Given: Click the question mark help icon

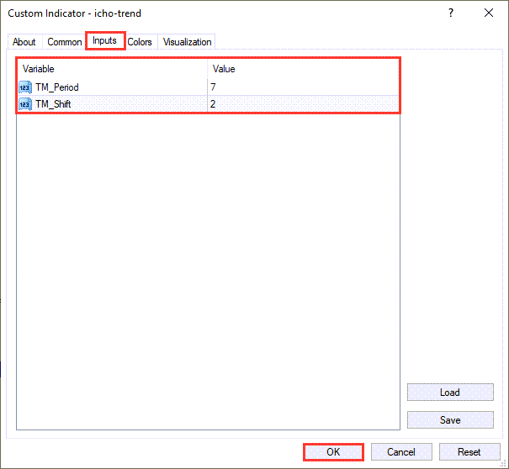Looking at the screenshot, I should (451, 13).
